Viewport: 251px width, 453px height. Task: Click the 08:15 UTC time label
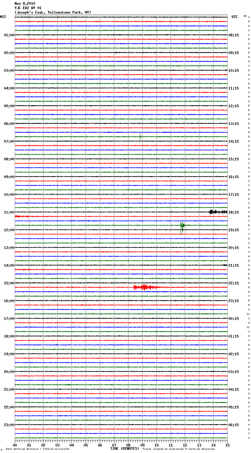tap(234, 35)
